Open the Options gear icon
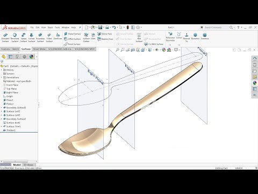Viewport: 258px width, 194px height. tap(138, 27)
